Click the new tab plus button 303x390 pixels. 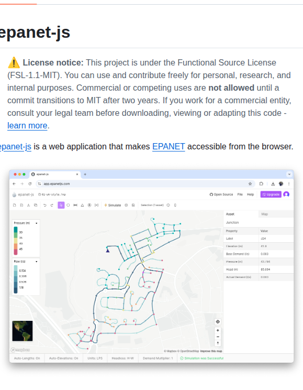tap(85, 175)
